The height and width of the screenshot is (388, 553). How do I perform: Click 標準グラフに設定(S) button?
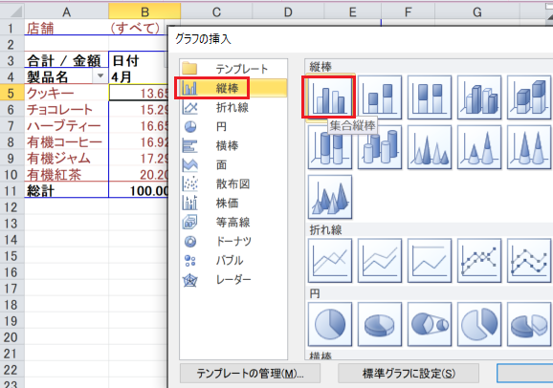tap(409, 374)
